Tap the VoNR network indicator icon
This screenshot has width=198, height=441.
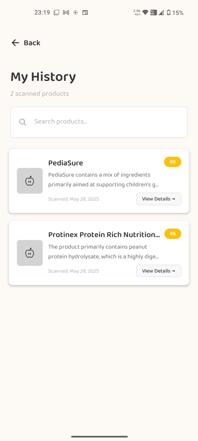153,12
